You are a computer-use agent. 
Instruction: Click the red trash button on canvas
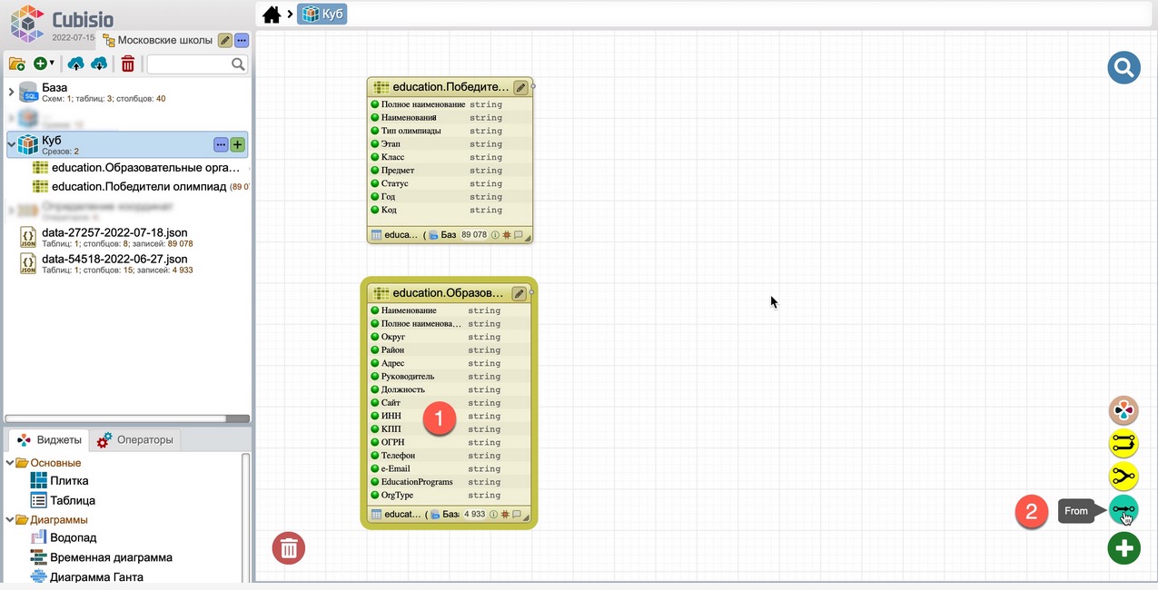[289, 548]
